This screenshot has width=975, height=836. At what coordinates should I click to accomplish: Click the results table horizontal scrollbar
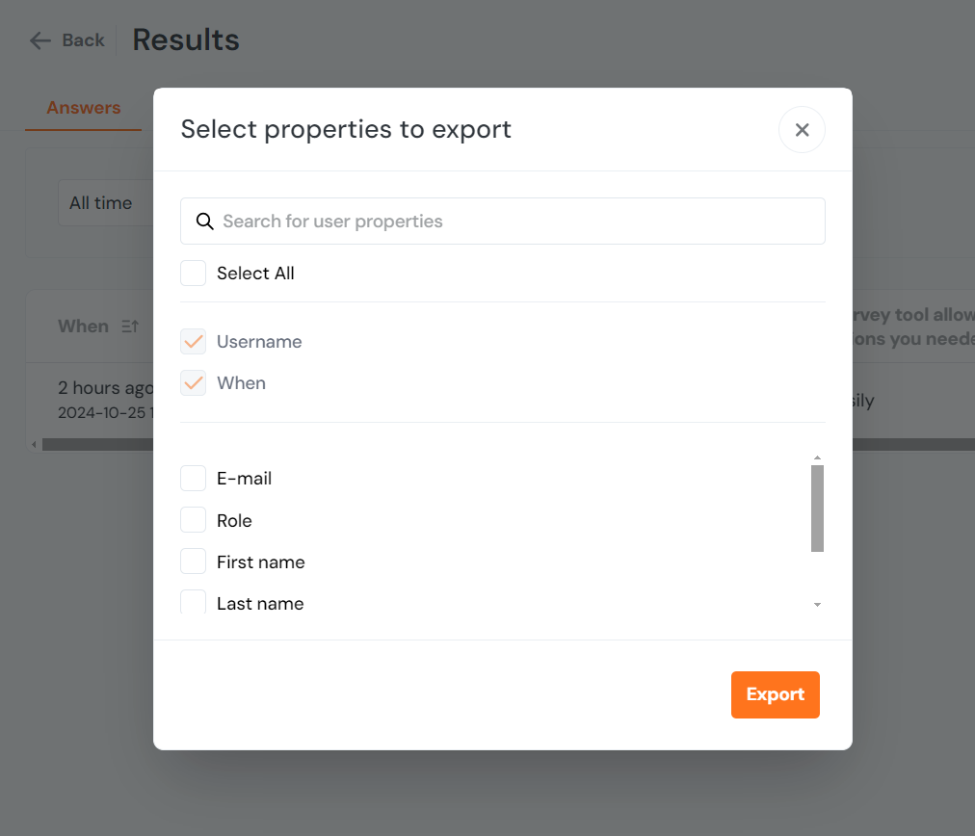[x=96, y=445]
